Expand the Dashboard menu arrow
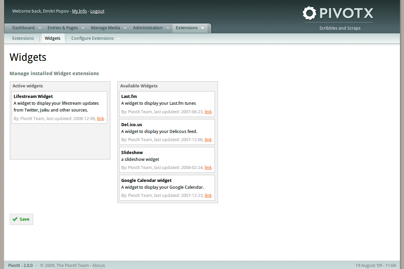Viewport: 404px width, 269px height. (x=40, y=28)
